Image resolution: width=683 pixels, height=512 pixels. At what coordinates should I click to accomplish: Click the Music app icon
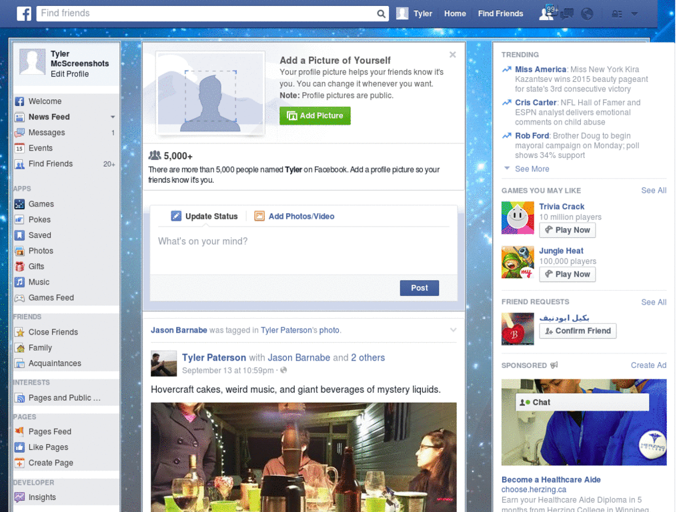click(x=19, y=282)
